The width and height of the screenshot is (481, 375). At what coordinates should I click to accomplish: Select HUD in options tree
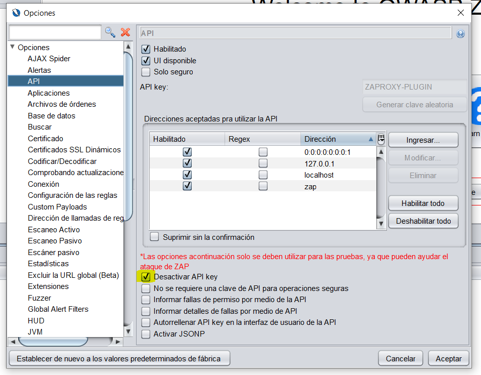tap(36, 321)
